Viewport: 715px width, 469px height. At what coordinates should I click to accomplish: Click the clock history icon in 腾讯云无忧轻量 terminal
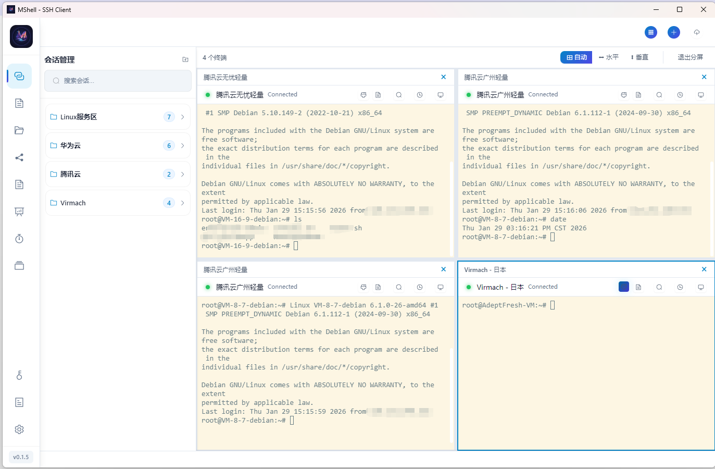point(419,95)
